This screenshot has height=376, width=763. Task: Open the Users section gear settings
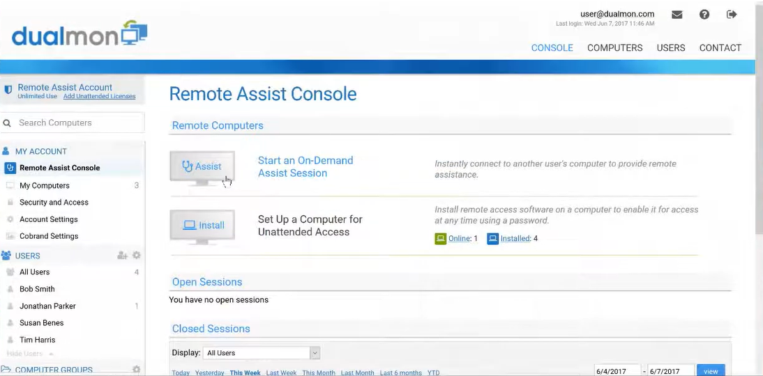coord(137,255)
